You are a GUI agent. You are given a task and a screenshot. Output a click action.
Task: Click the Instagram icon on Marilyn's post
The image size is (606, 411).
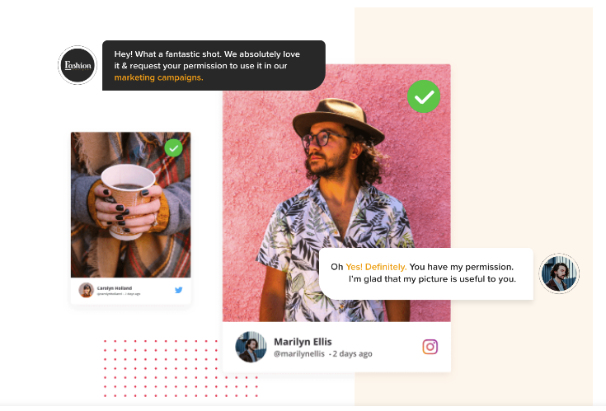coord(430,347)
